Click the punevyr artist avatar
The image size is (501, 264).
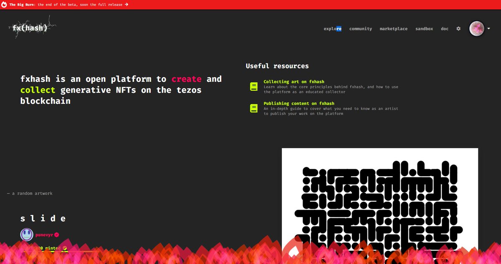(27, 235)
